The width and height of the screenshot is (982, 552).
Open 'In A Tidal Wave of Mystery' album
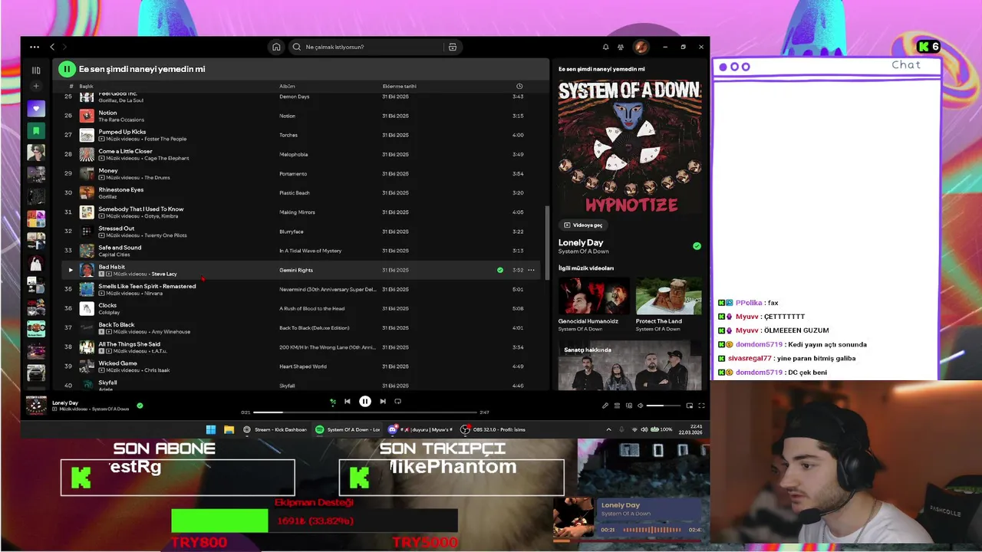tap(310, 251)
